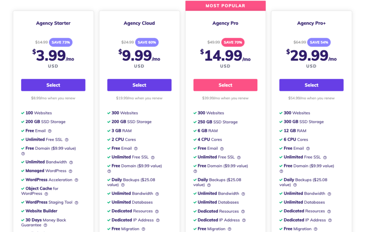Choose the Agency Cloud plan's Select button
The width and height of the screenshot is (365, 232).
pyautogui.click(x=139, y=85)
